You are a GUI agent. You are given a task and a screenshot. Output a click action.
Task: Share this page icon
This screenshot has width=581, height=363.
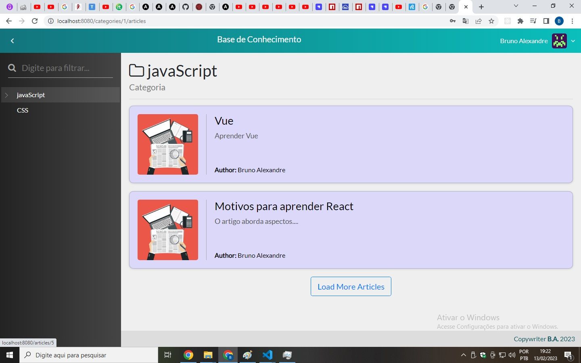pyautogui.click(x=479, y=21)
